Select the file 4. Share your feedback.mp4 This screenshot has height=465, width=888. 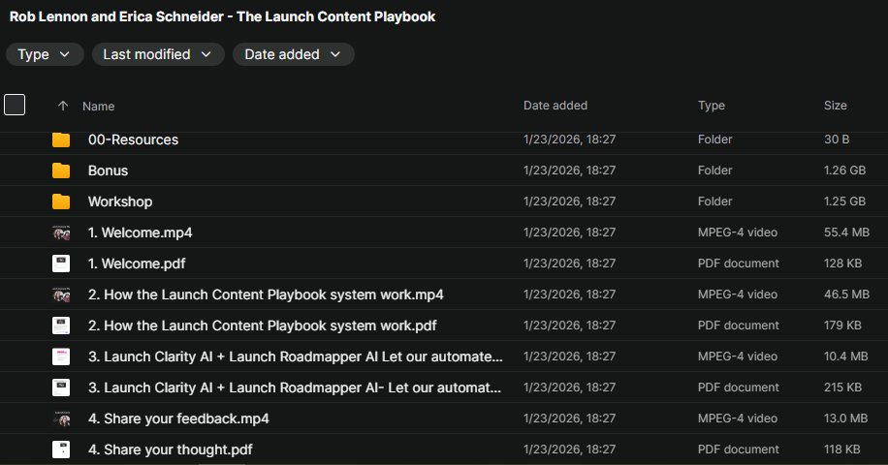coord(178,419)
